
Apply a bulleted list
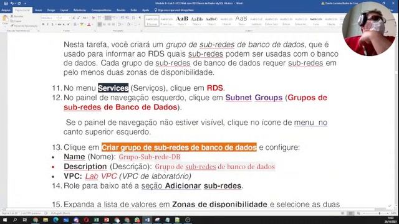[100, 18]
